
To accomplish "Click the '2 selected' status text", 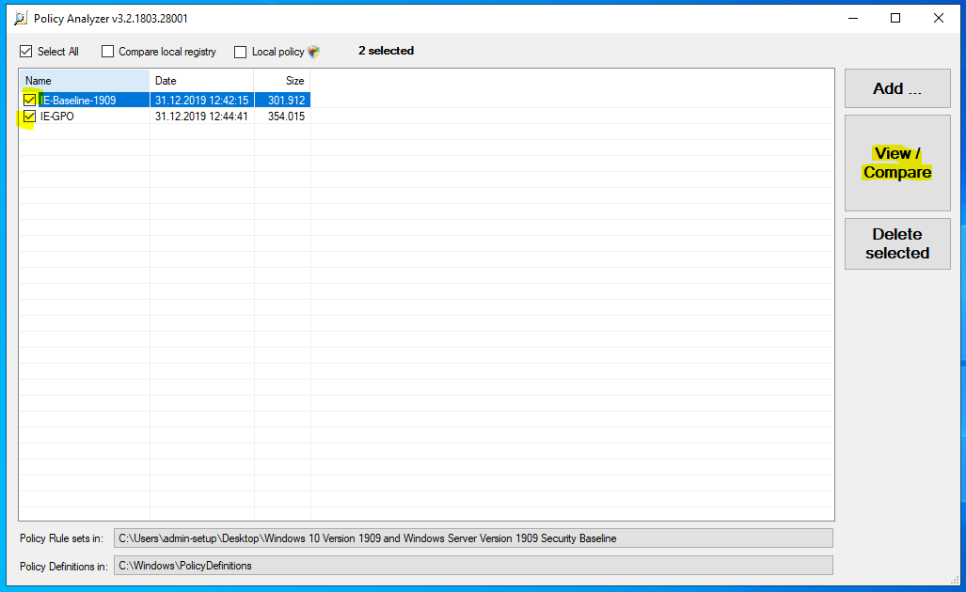I will 386,51.
